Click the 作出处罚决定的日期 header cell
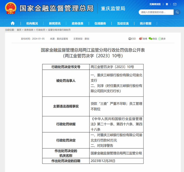 pos(66,161)
